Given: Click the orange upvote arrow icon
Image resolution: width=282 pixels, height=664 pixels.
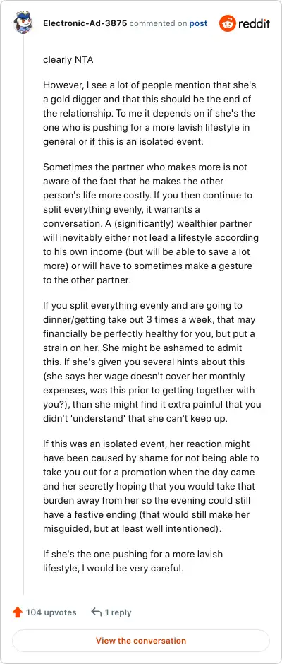Looking at the screenshot, I should coord(18,612).
